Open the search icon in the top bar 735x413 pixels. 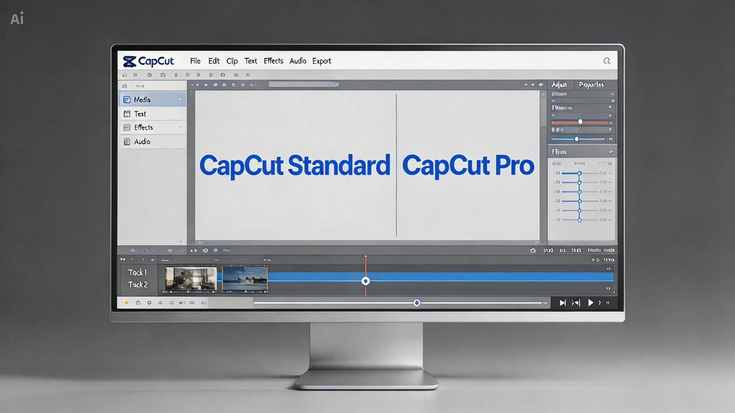(606, 61)
